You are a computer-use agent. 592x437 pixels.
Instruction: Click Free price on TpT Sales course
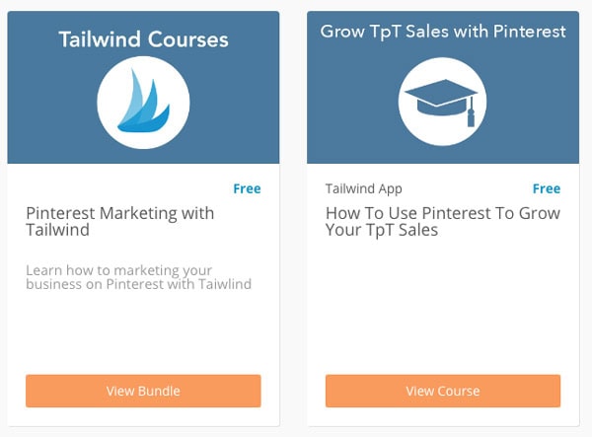tap(547, 188)
